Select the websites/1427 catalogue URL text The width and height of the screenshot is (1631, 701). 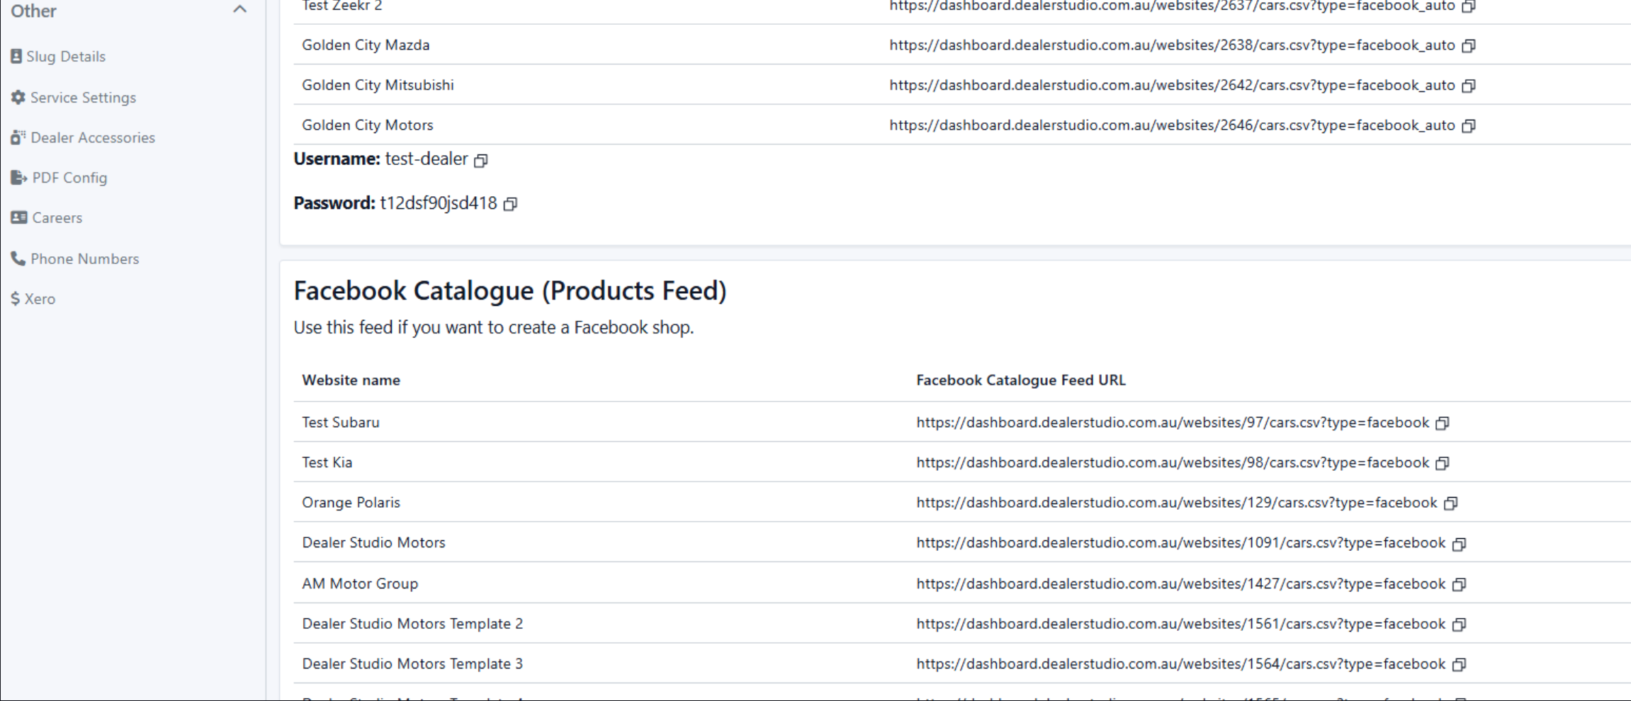(x=1180, y=583)
